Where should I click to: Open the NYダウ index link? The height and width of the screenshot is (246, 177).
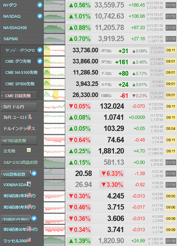(x=10, y=5)
